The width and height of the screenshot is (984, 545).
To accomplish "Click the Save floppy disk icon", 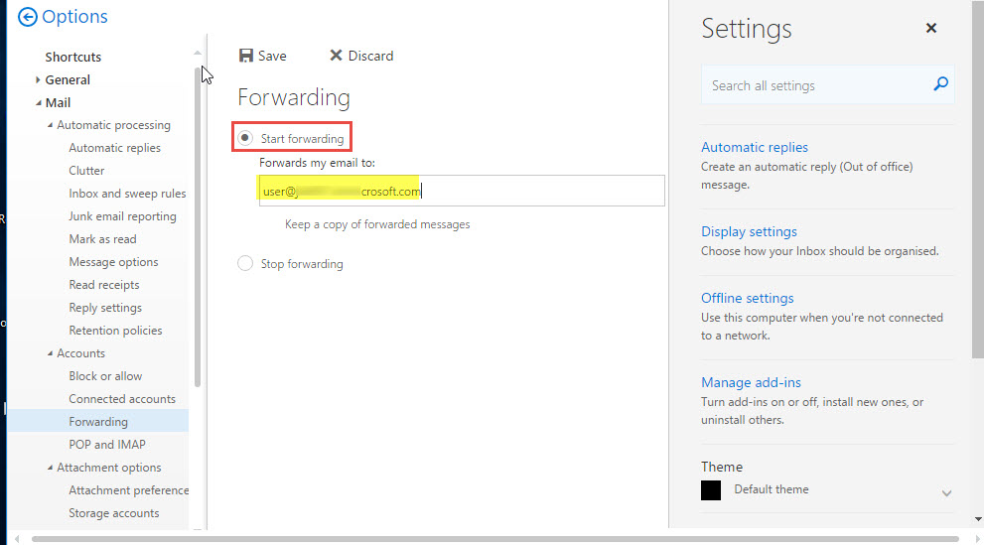I will click(x=246, y=56).
